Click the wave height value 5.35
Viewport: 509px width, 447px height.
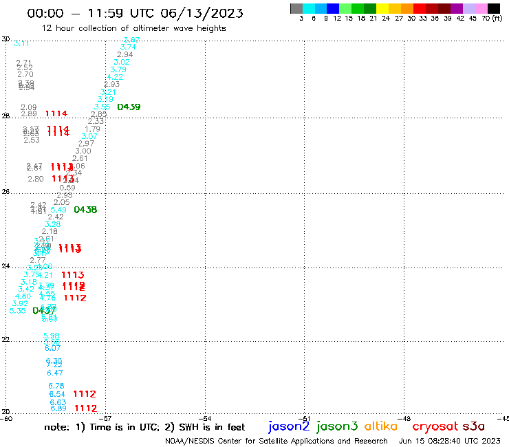[17, 311]
